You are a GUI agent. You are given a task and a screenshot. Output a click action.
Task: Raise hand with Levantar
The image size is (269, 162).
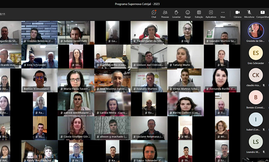coord(177,14)
